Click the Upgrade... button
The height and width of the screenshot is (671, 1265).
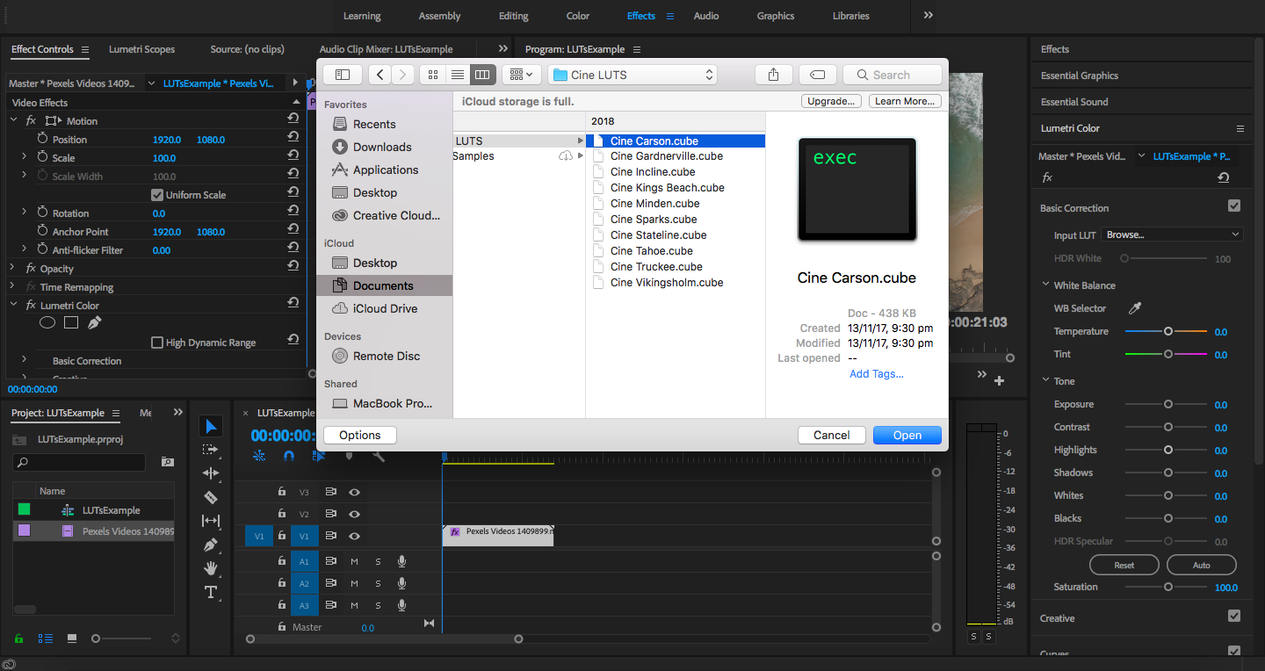[x=831, y=101]
